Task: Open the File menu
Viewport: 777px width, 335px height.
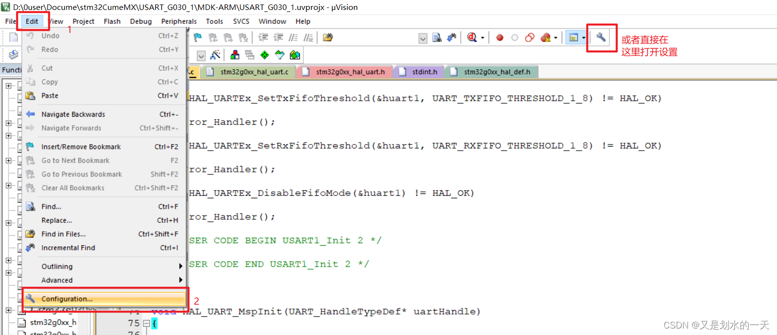Action: click(10, 21)
